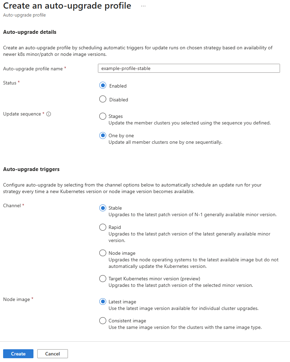Set Status to Enabled
290x362 pixels.
click(x=103, y=86)
